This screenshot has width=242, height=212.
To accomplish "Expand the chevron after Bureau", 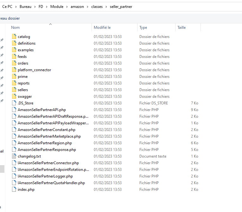I will pyautogui.click(x=35, y=7).
